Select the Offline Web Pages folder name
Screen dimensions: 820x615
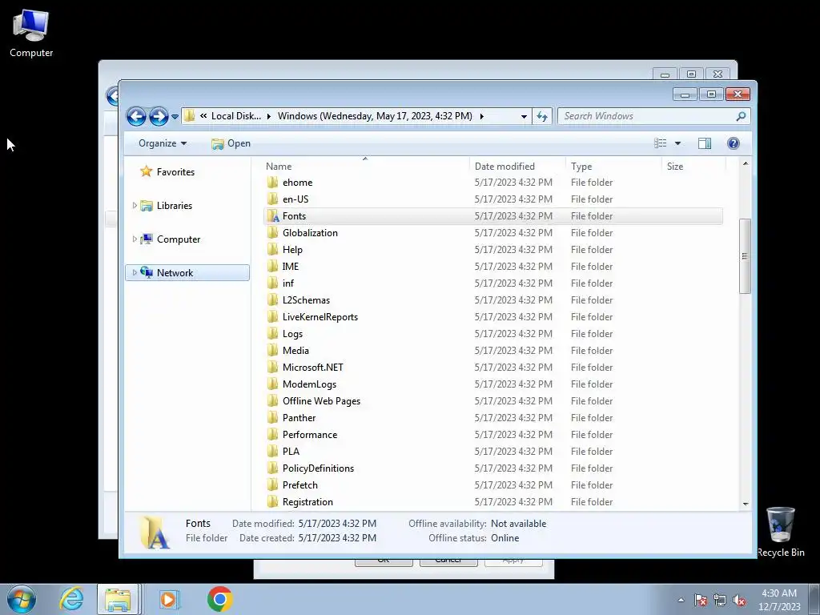coord(321,400)
